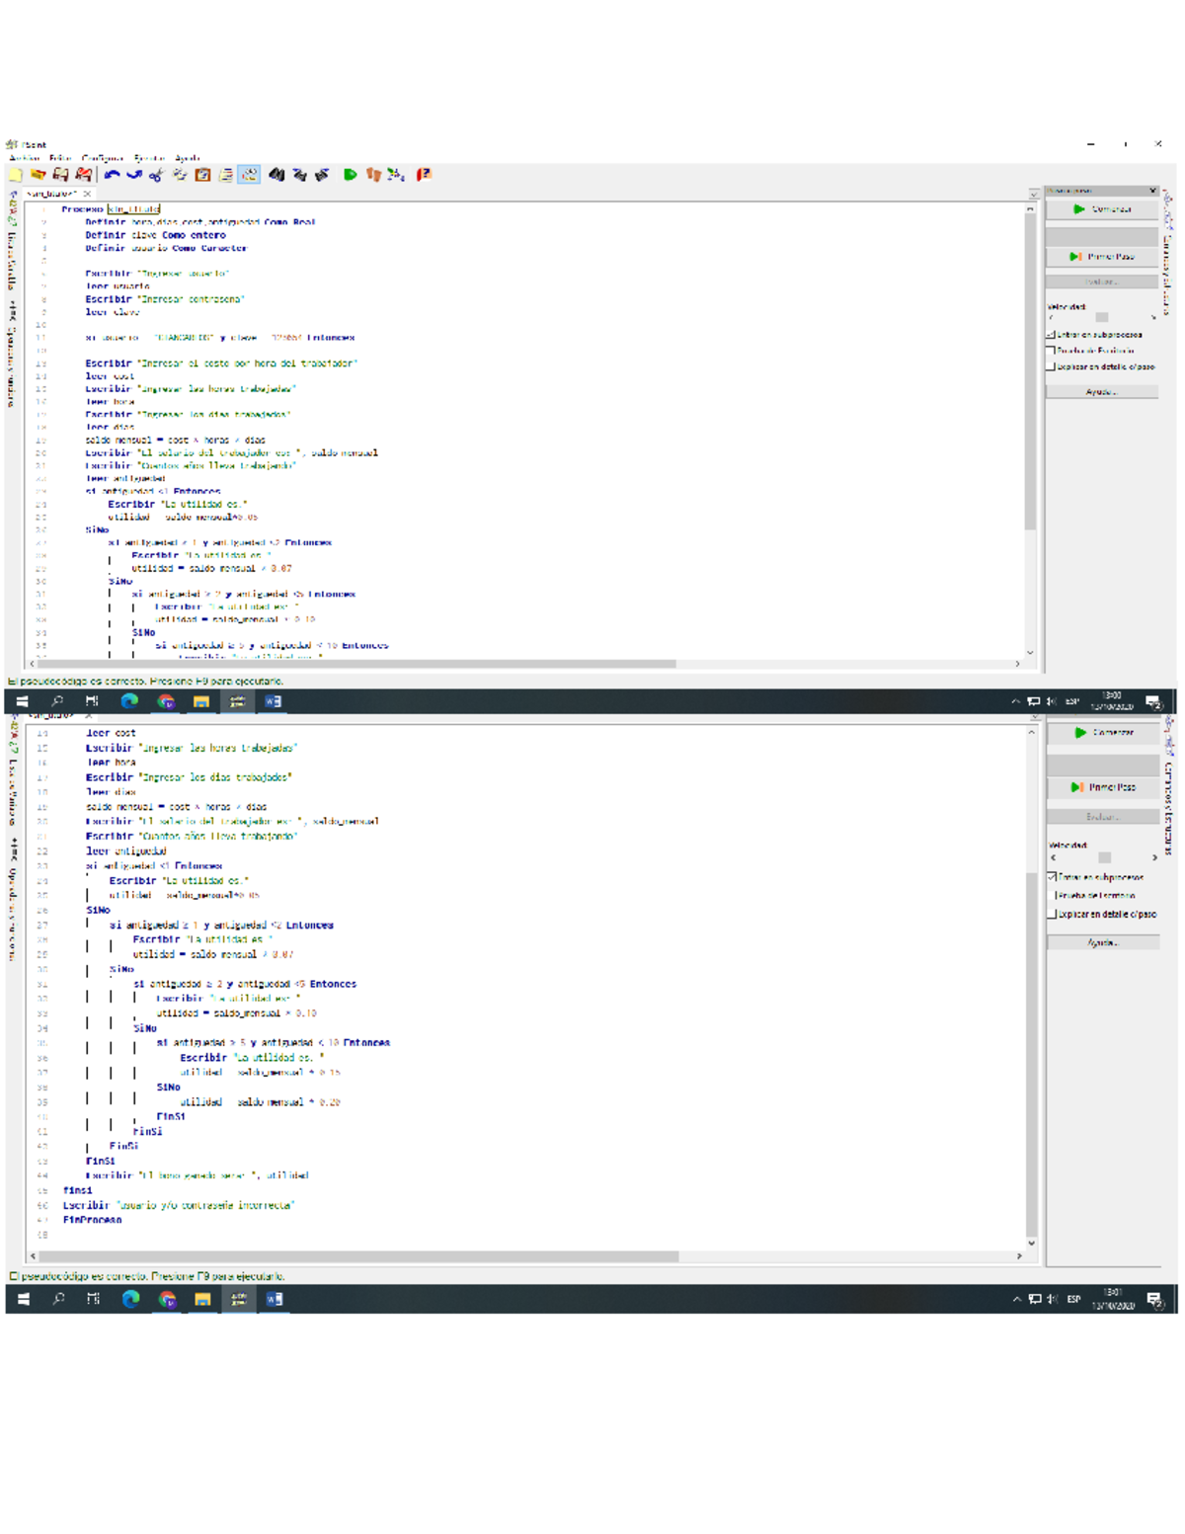Screen dimensions: 1185x1534
Task: Collapse the 'Paso a paso' panel header arrow
Action: tap(1152, 191)
